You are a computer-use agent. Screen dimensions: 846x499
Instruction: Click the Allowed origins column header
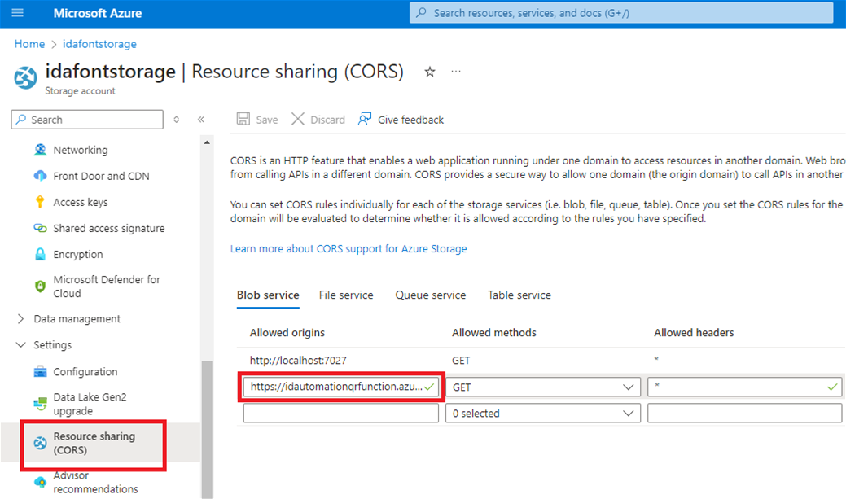(287, 332)
